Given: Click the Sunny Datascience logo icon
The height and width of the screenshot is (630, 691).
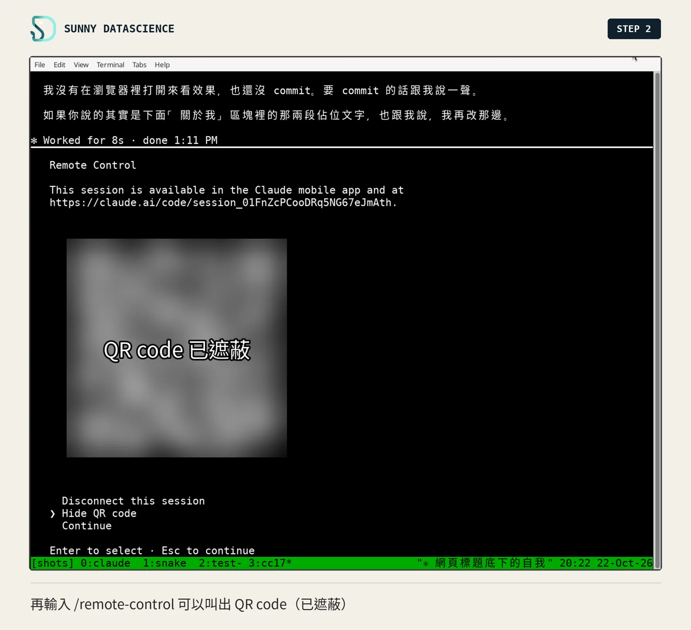Looking at the screenshot, I should click(x=43, y=28).
